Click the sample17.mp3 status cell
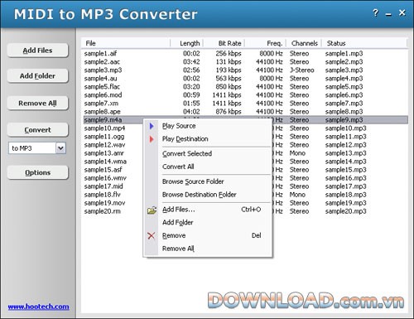The height and width of the screenshot is (319, 414). point(345,186)
